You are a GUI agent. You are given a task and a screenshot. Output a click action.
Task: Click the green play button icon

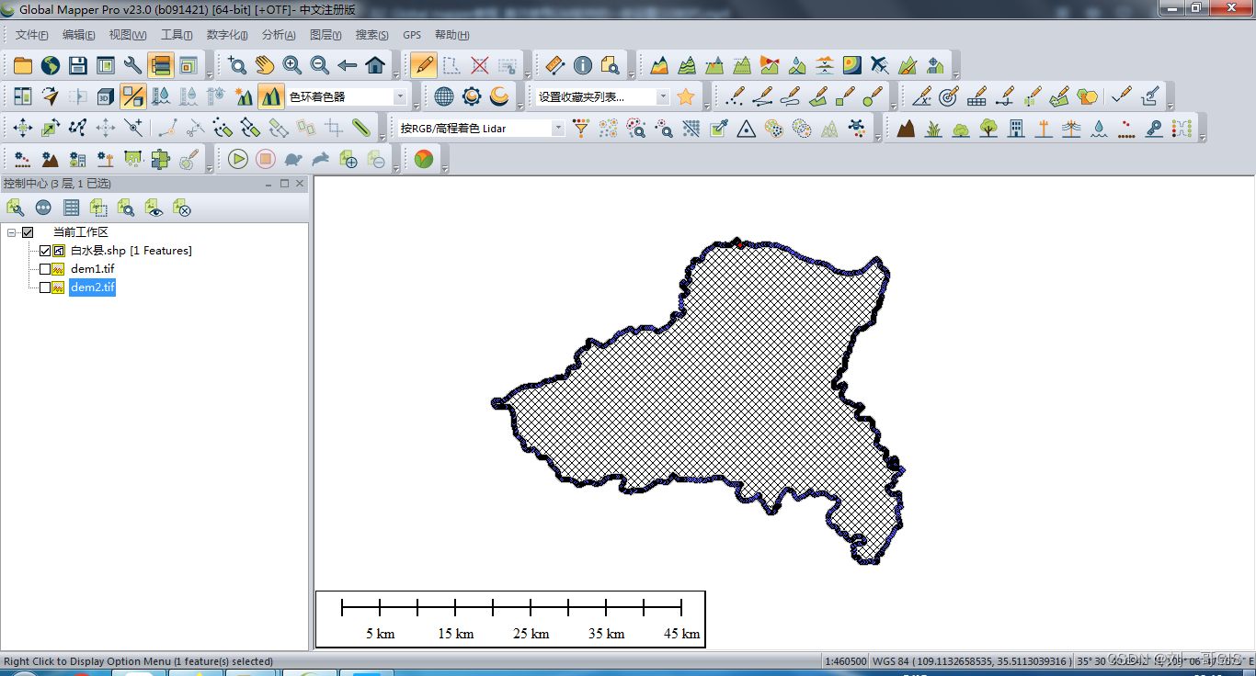(238, 159)
